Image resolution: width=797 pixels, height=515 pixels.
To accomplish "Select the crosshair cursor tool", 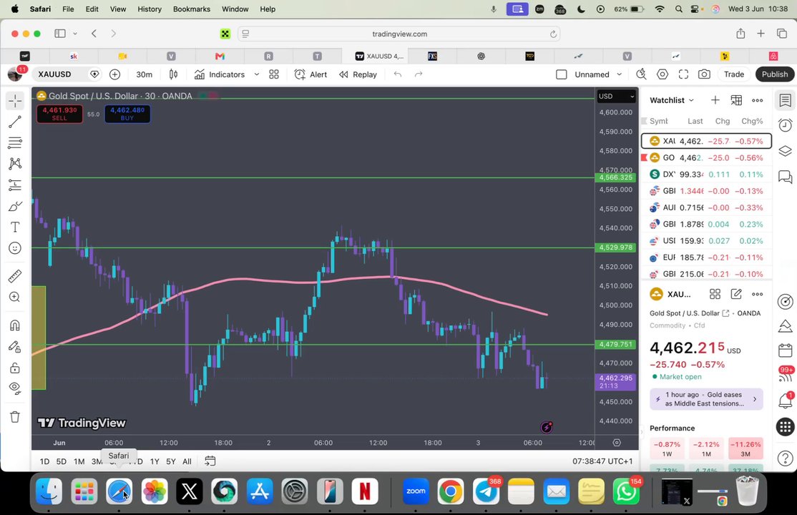I will (x=15, y=101).
